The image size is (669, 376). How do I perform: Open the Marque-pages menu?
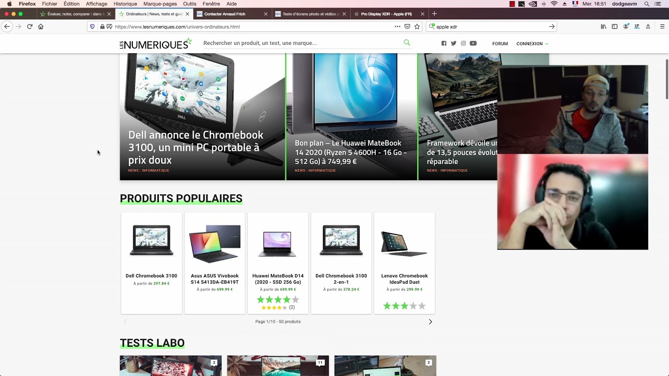coord(160,4)
